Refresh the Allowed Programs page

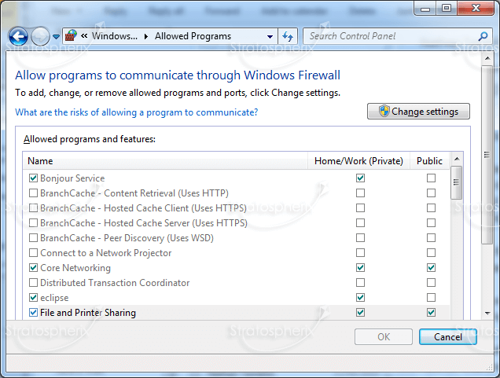tap(288, 37)
